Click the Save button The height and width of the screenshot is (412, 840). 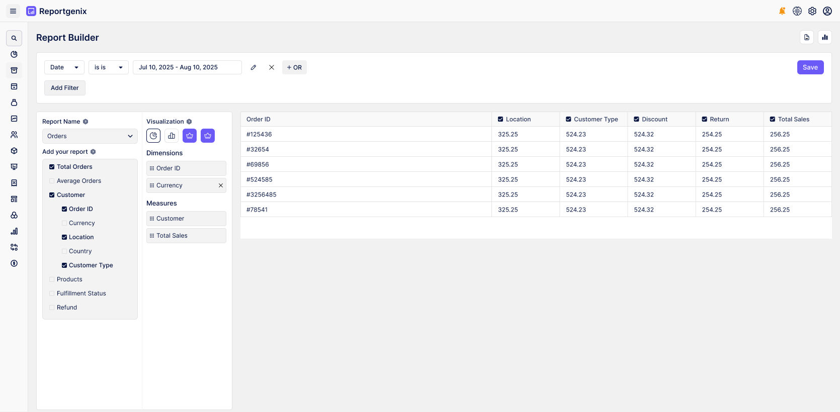click(810, 67)
